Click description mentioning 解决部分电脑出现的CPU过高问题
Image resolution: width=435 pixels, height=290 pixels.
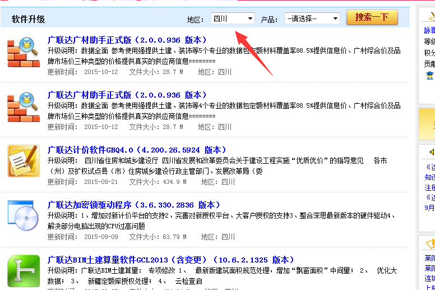[96, 226]
